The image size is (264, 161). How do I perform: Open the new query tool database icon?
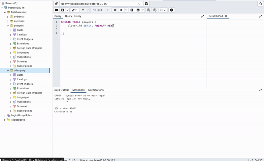(146, 4)
